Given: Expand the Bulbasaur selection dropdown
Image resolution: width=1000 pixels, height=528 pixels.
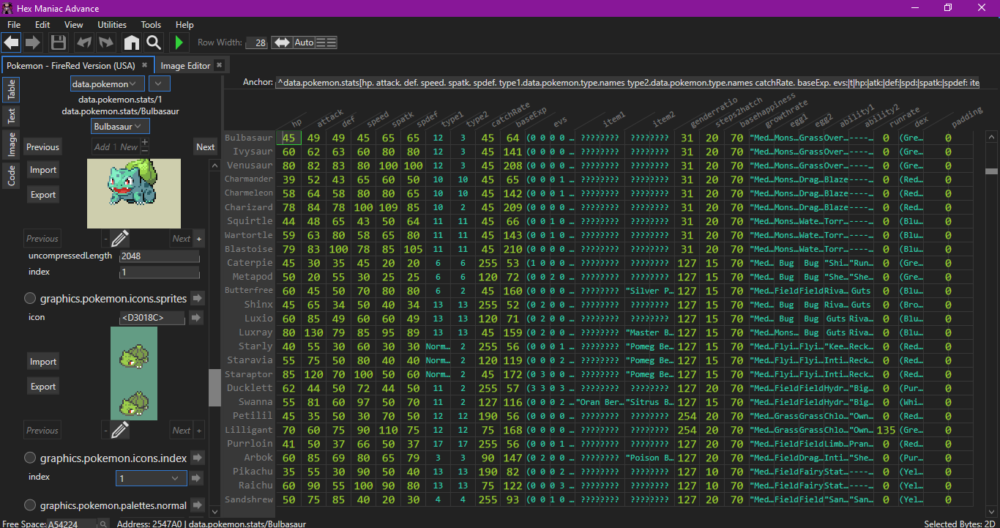Looking at the screenshot, I should coord(121,126).
